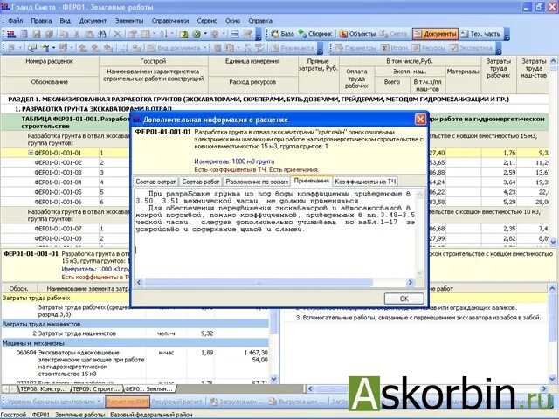Click OK in the dialog
Image resolution: width=559 pixels, height=419 pixels.
[404, 299]
